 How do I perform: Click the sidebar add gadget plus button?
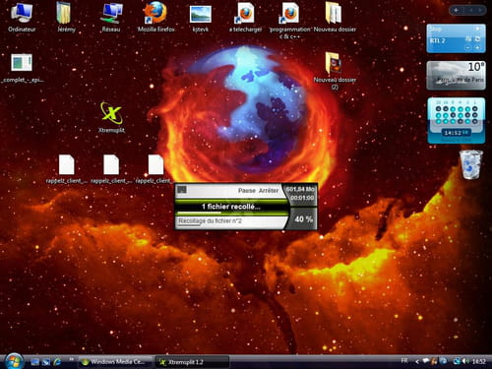click(x=456, y=10)
